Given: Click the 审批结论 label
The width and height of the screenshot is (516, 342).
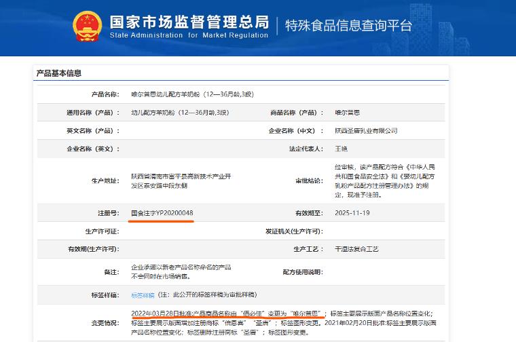Looking at the screenshot, I should 310,180.
